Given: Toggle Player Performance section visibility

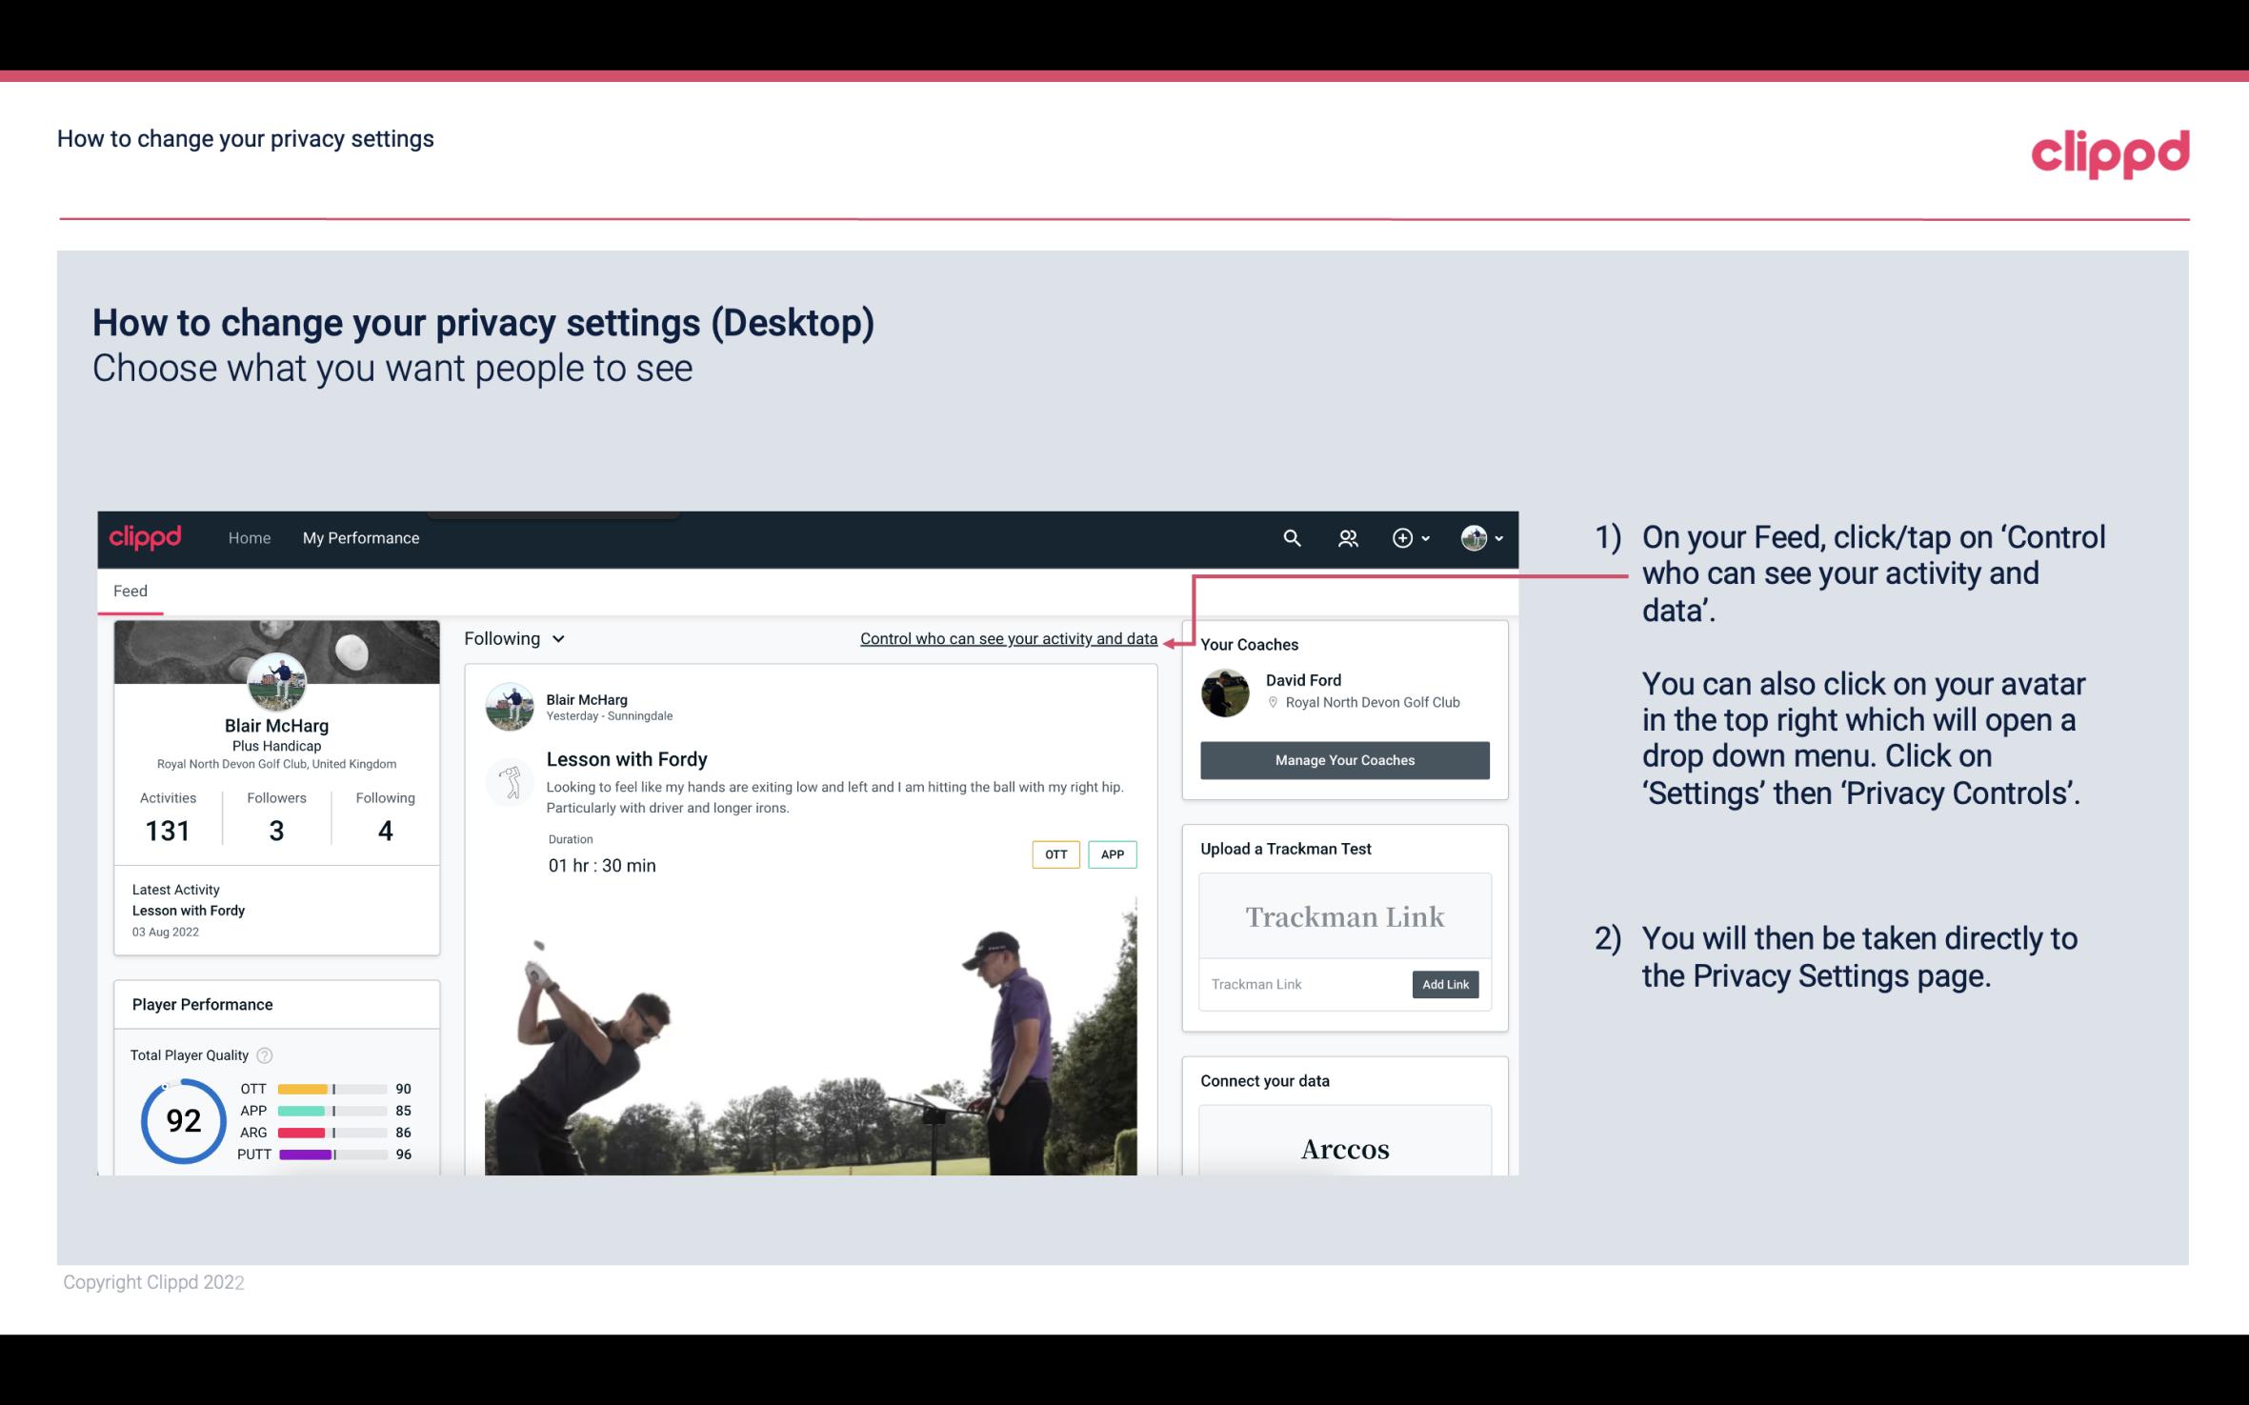Looking at the screenshot, I should pos(202,1004).
